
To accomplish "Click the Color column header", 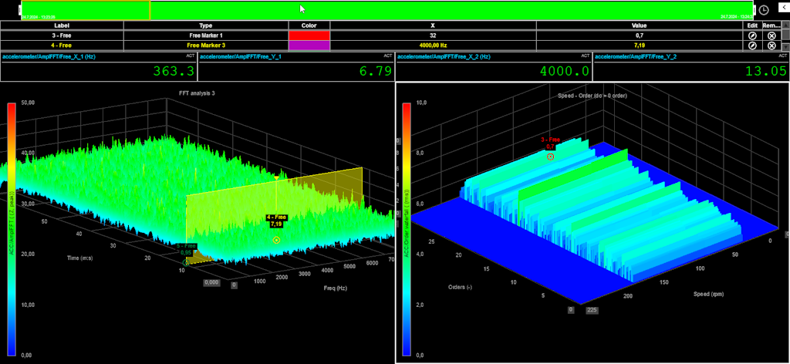I will click(x=309, y=25).
